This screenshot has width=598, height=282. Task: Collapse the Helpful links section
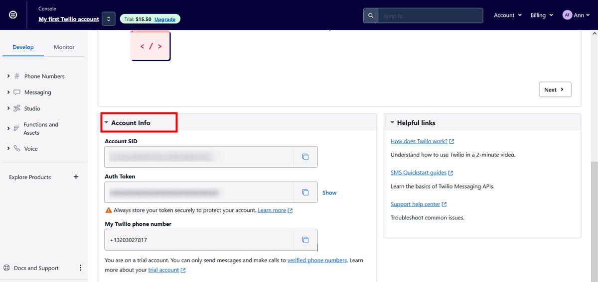coord(392,123)
